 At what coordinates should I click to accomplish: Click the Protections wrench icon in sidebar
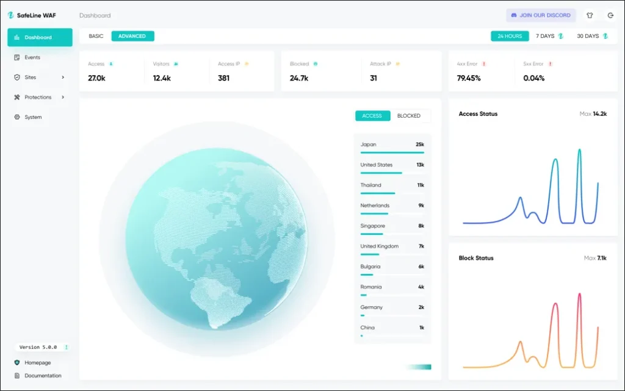[16, 97]
